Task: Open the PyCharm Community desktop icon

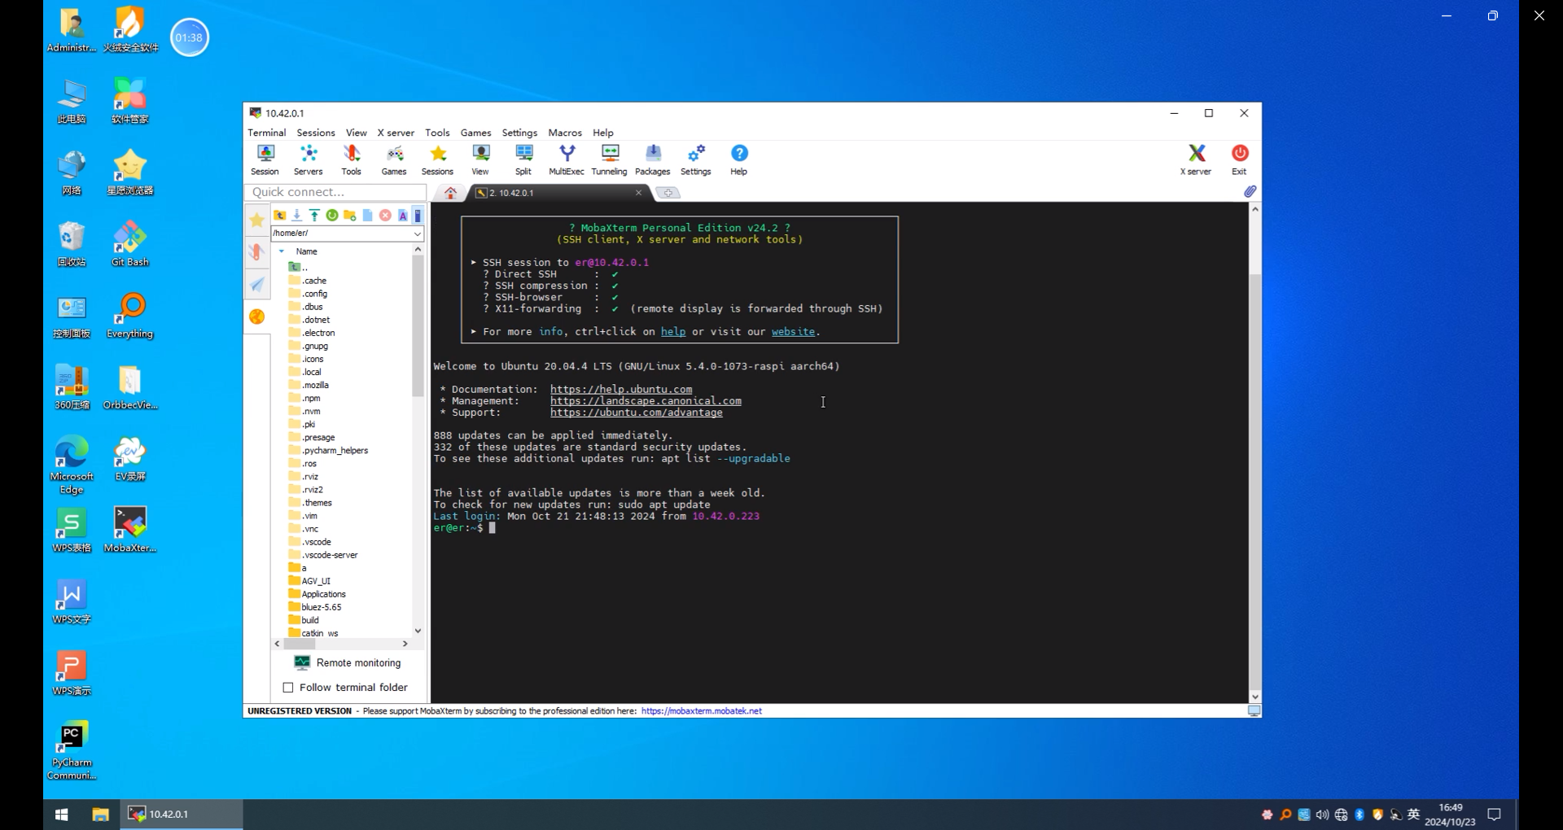Action: 72,750
